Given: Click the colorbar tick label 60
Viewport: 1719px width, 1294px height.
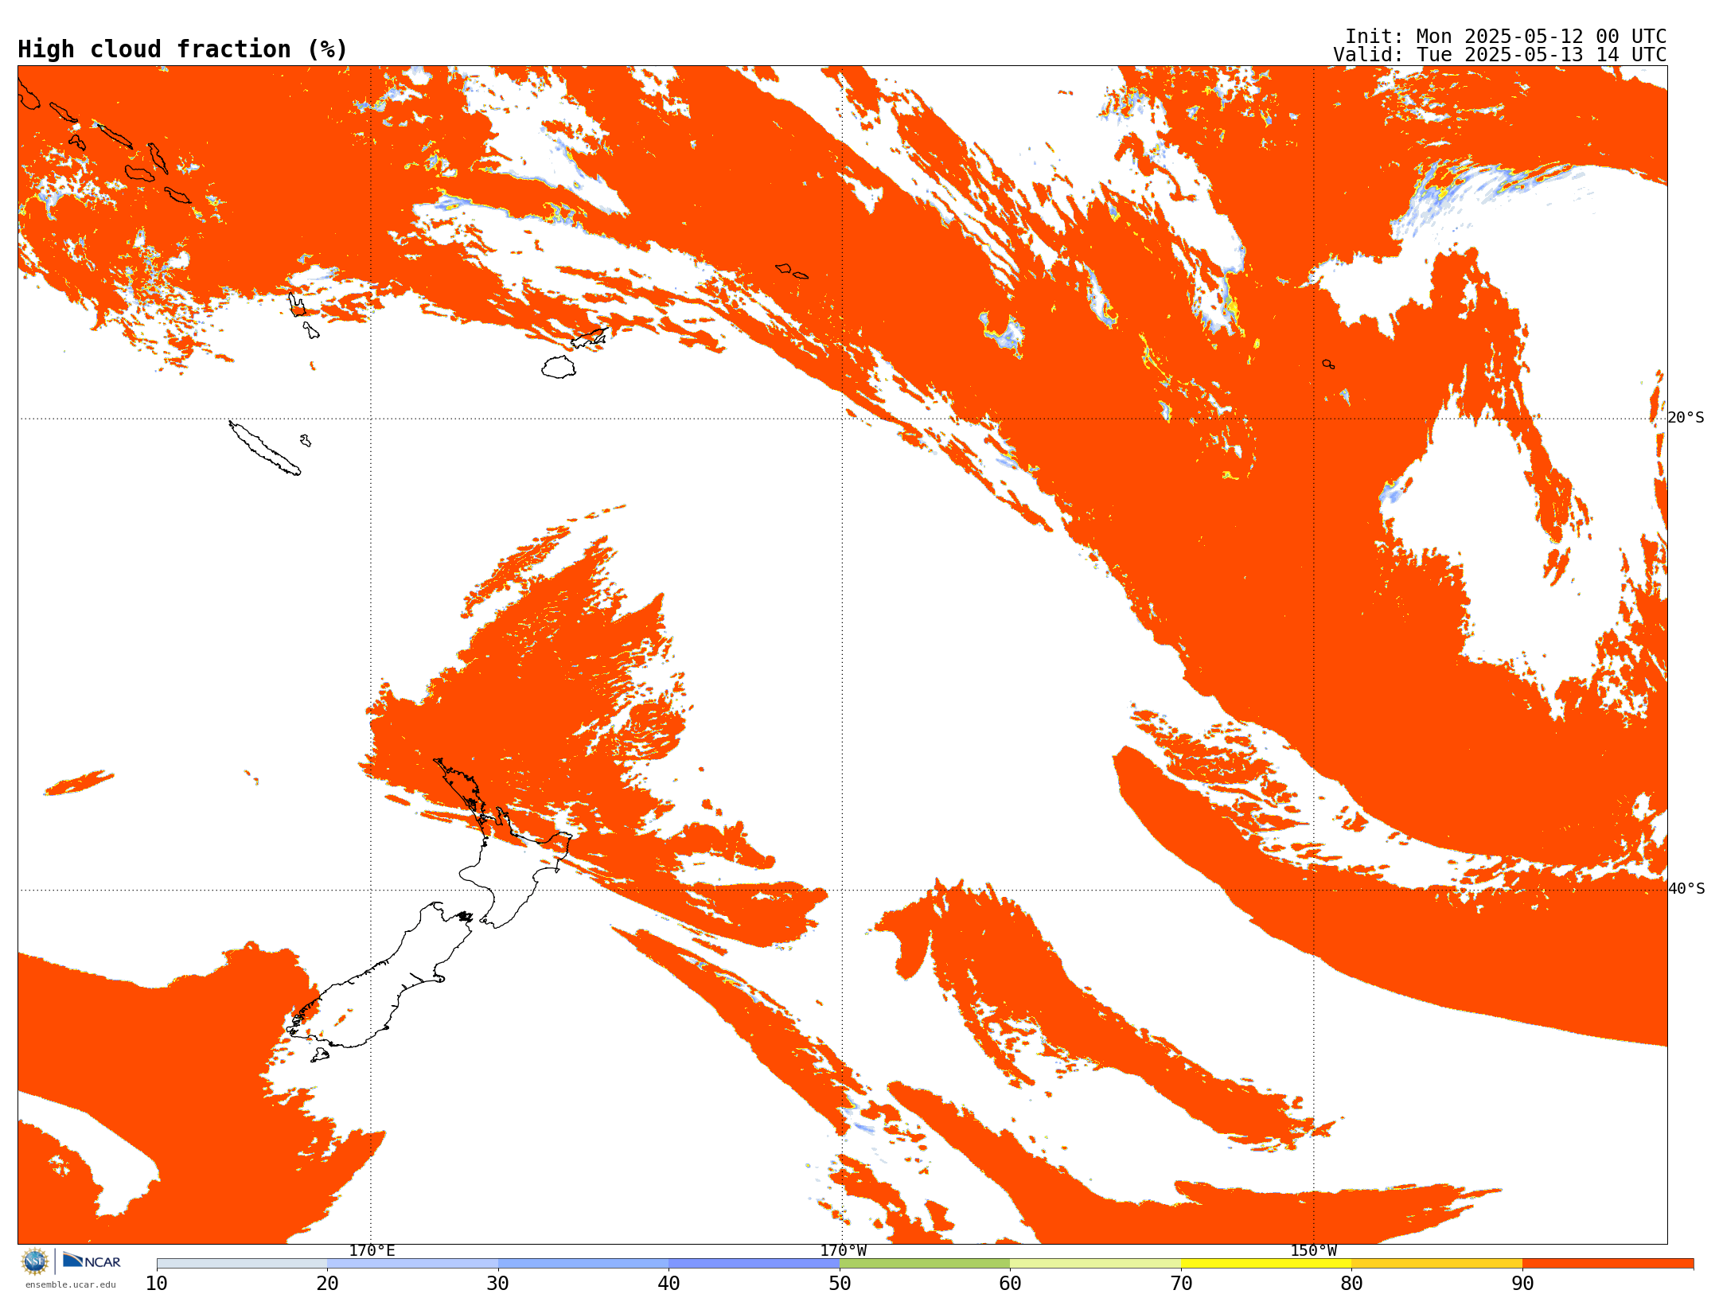Looking at the screenshot, I should click(x=1010, y=1284).
